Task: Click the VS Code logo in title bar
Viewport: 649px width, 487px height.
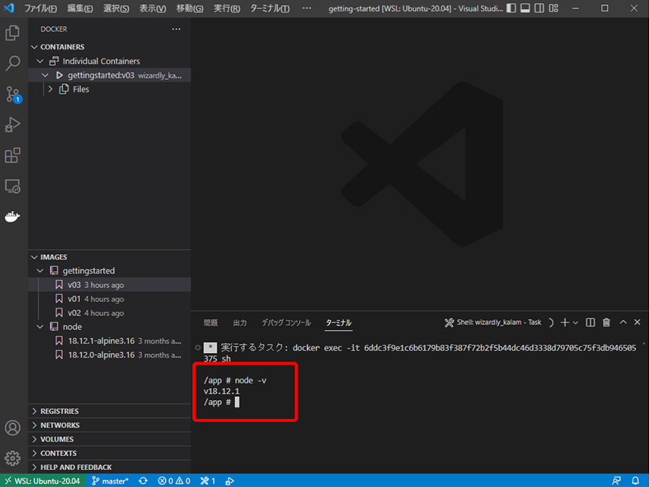Action: [8, 8]
